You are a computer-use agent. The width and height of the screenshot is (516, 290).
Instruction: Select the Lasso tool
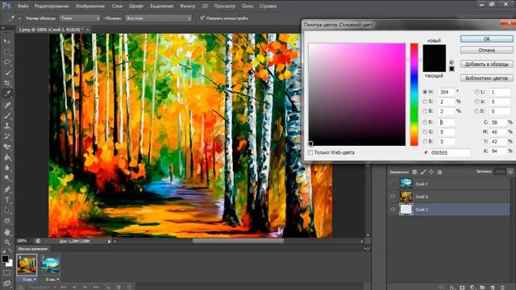tap(7, 62)
